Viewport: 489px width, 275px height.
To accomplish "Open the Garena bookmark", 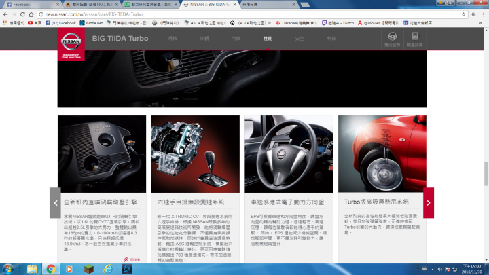I will click(x=296, y=23).
